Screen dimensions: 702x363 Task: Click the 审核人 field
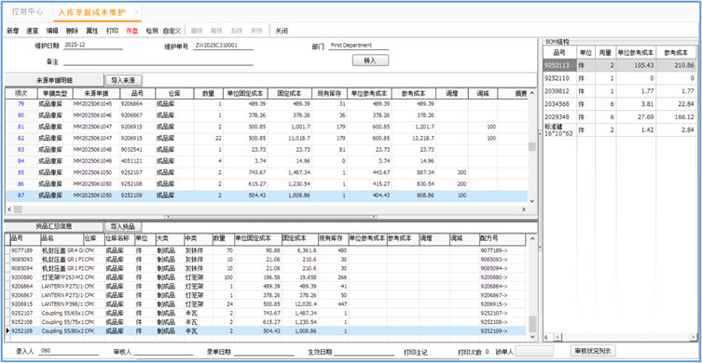[163, 352]
